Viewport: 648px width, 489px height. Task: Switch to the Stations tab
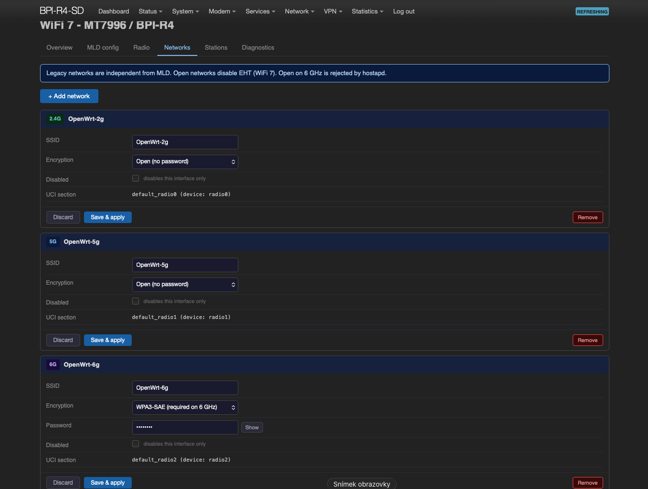click(216, 47)
